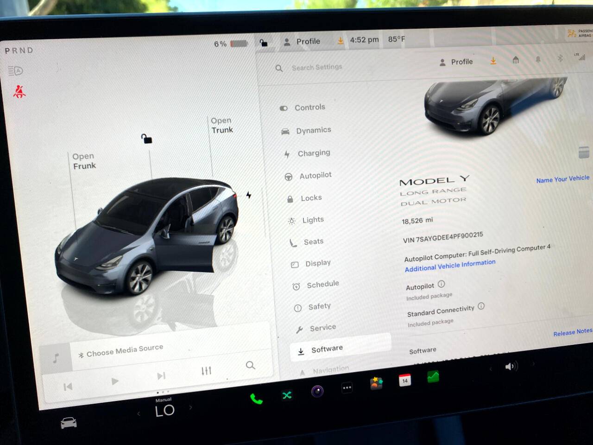
Task: Tap the LTE signal strength icon
Action: tap(580, 57)
